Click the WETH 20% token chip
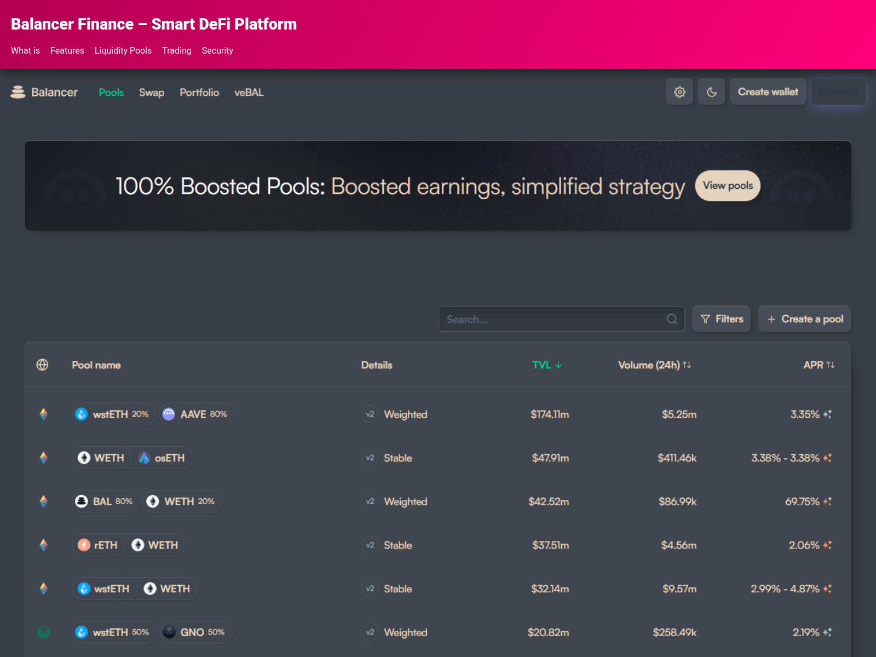This screenshot has height=657, width=876. coord(182,502)
